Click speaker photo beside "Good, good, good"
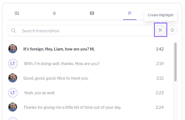 [x=13, y=78]
